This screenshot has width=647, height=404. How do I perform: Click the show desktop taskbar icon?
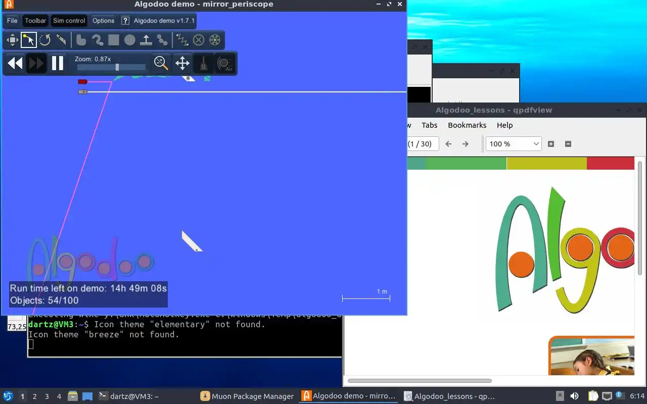[87, 396]
